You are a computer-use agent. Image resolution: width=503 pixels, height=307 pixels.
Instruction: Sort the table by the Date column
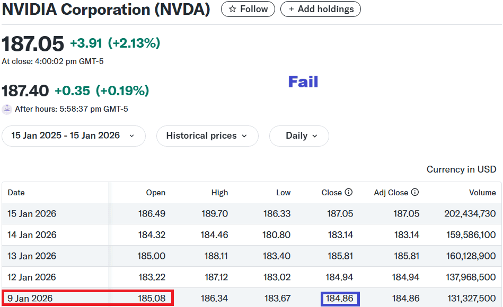(16, 193)
